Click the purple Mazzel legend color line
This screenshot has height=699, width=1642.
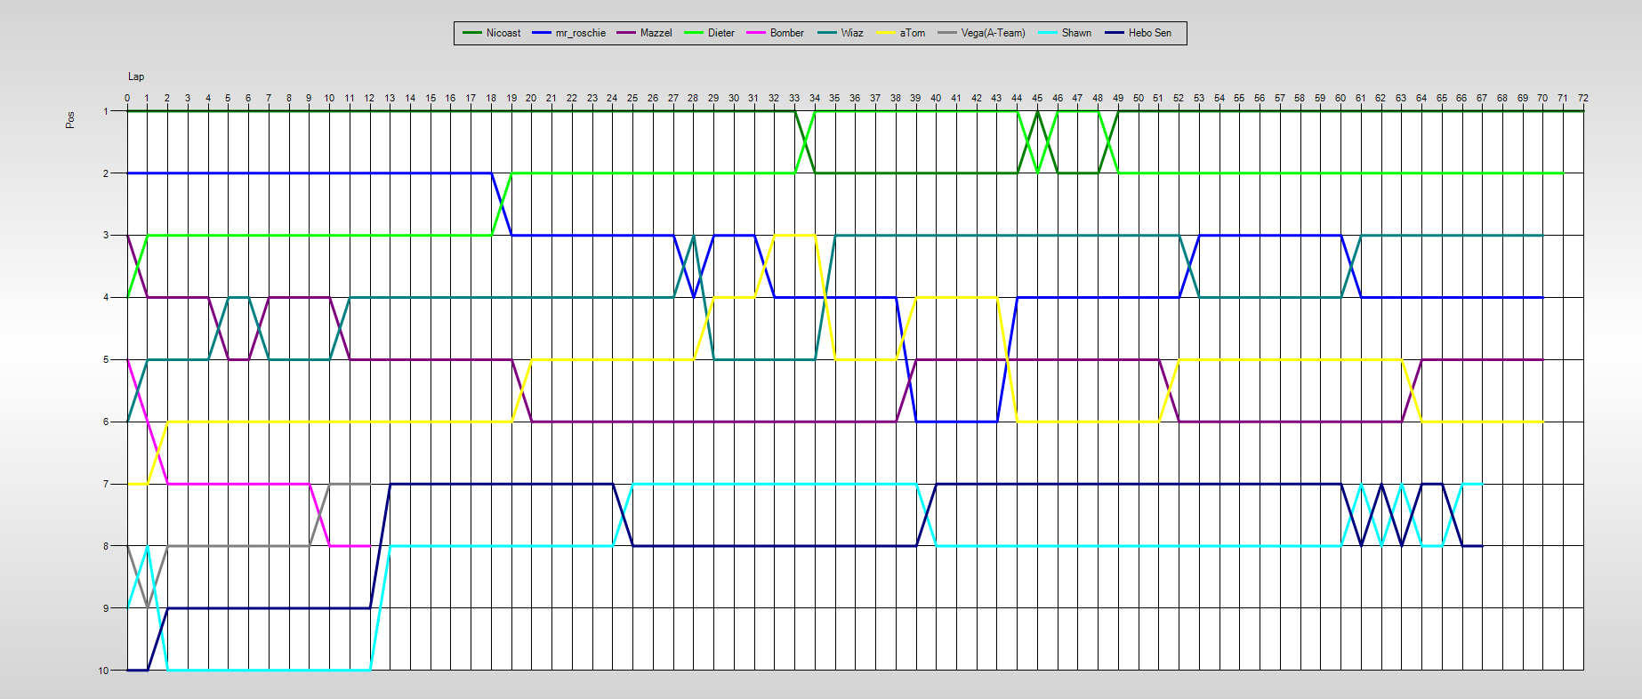pos(626,33)
